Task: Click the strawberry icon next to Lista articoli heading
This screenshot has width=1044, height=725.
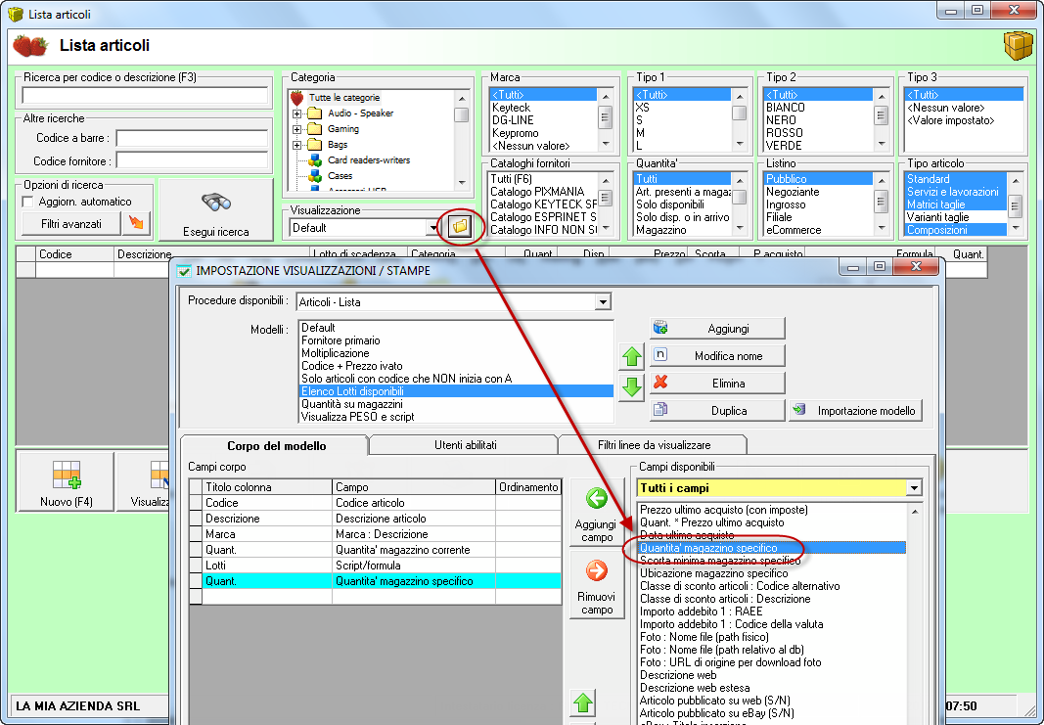Action: 30,46
